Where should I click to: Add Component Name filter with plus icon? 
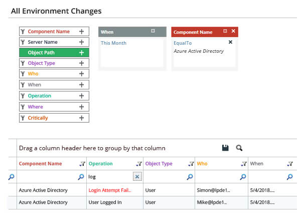81,32
